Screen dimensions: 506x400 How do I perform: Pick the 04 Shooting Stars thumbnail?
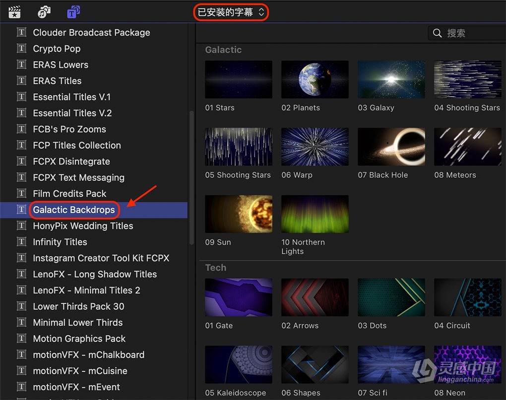click(x=468, y=79)
